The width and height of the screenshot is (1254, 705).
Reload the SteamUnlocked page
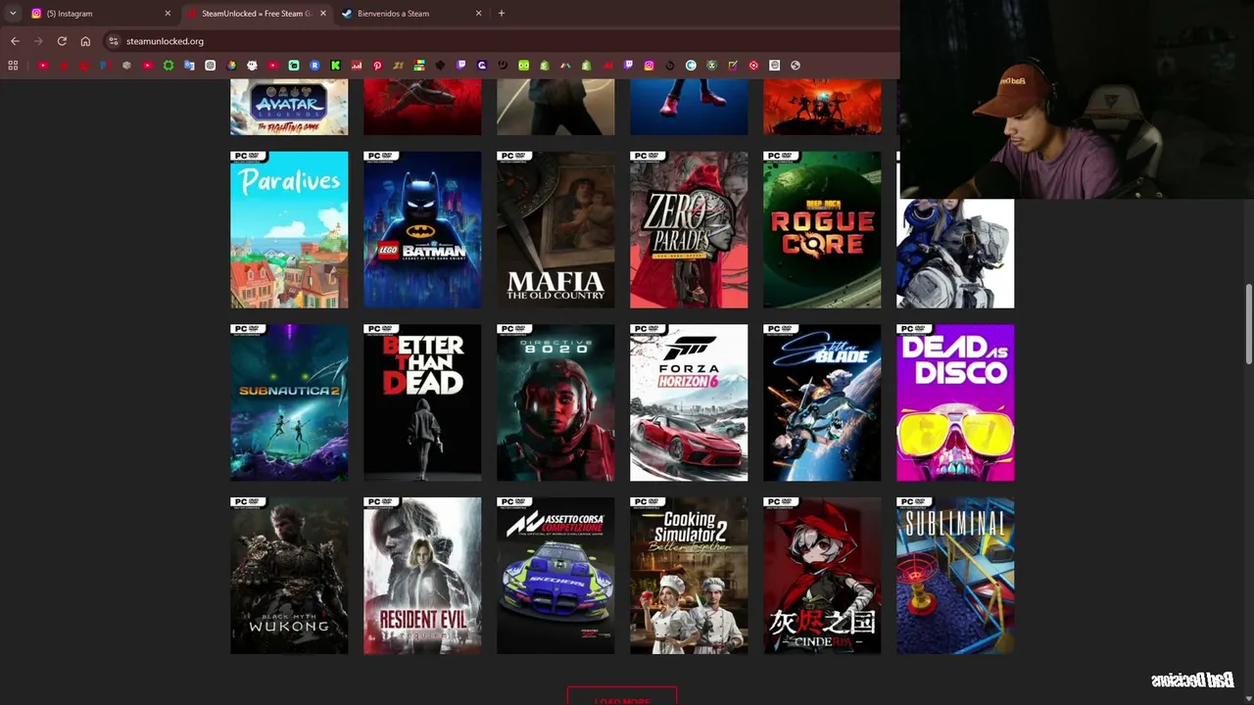pos(62,41)
